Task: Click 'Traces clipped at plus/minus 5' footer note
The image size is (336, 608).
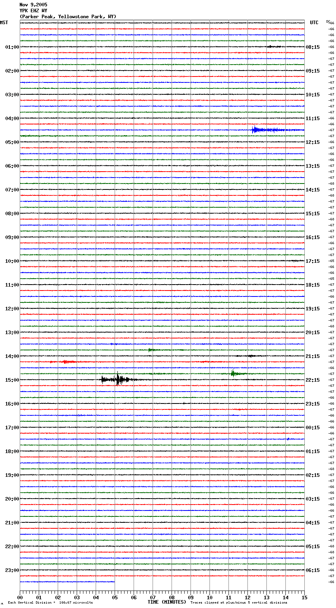Action: point(239,603)
